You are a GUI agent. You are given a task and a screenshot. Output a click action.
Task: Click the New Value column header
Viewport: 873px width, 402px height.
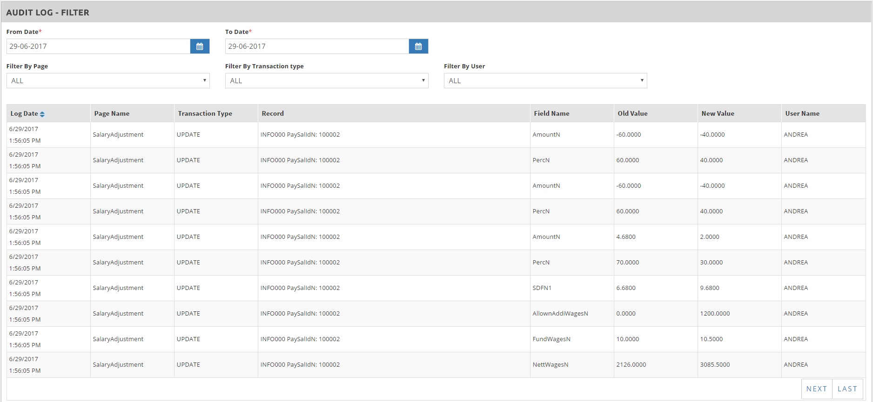coord(718,113)
